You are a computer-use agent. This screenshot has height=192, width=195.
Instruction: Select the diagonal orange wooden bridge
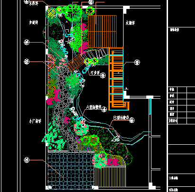coord(76,63)
